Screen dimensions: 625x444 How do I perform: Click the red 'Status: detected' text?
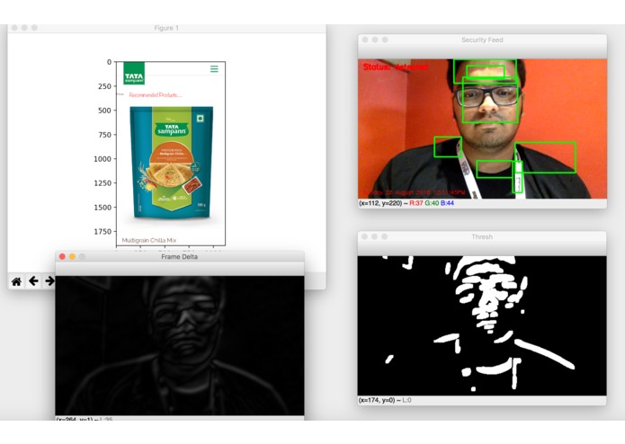click(396, 67)
